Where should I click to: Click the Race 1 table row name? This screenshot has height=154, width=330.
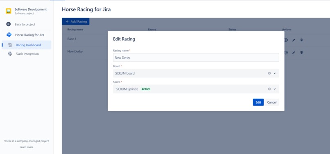point(72,39)
